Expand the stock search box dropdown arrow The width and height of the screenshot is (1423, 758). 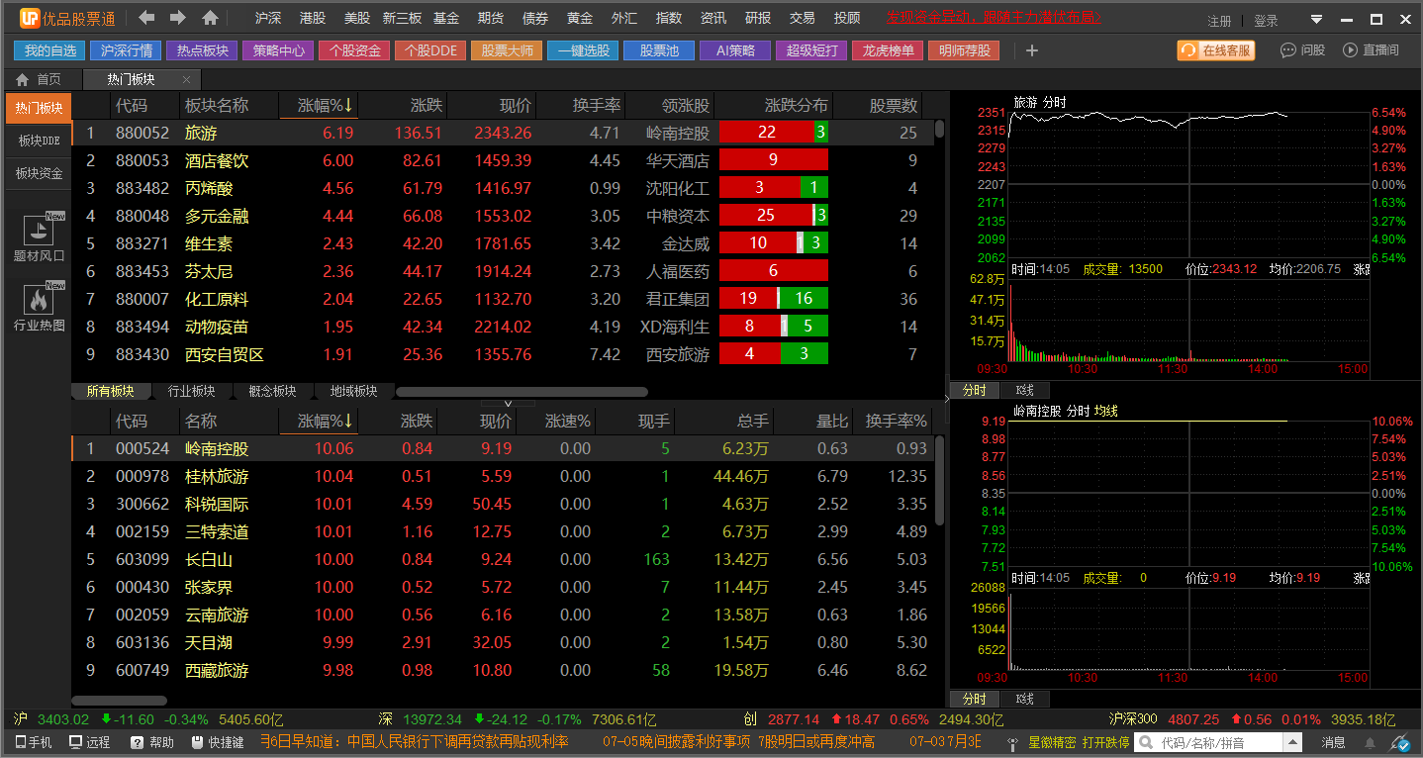point(1292,742)
